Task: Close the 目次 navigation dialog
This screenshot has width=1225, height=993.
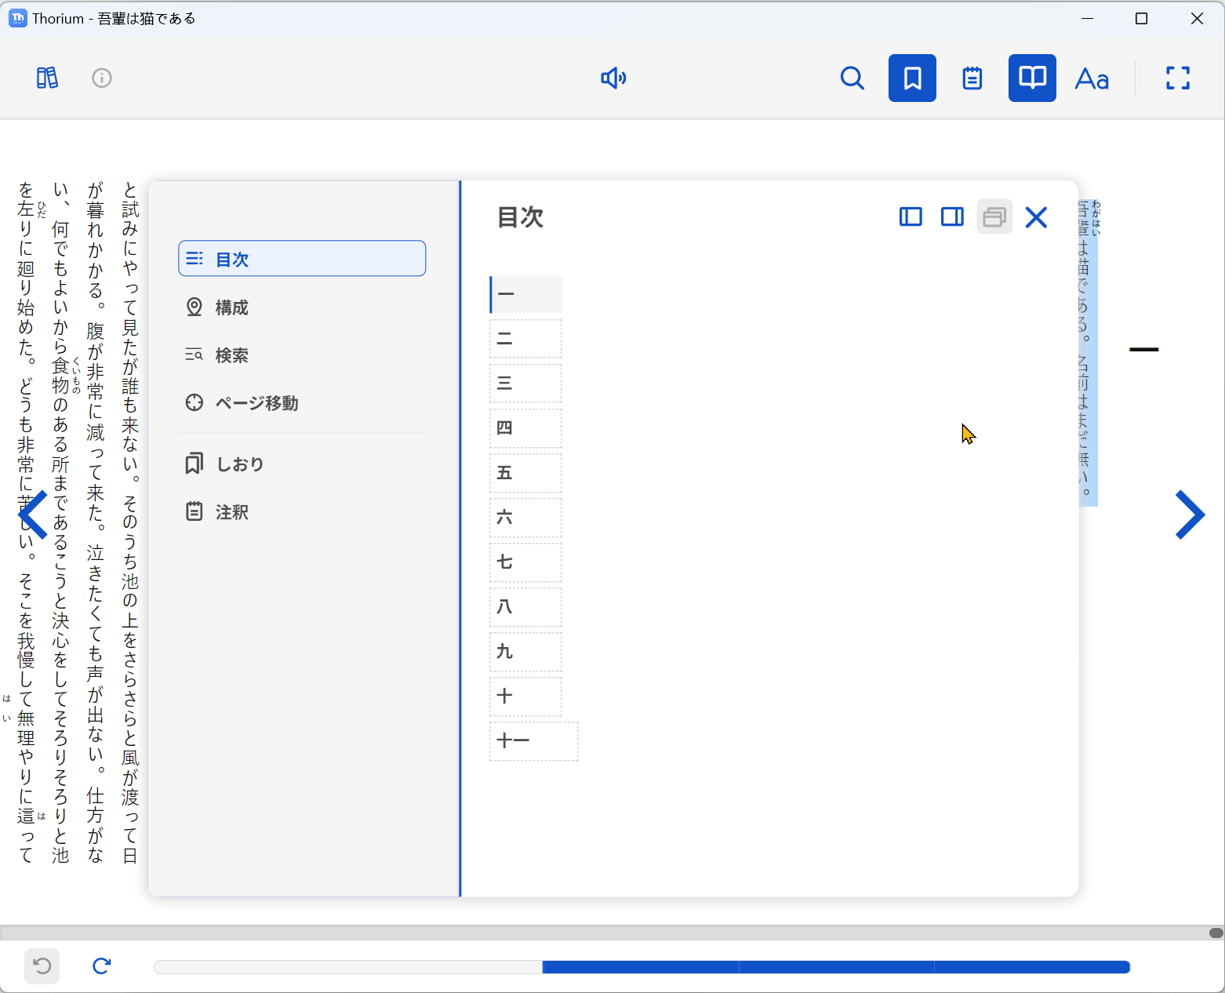Action: 1036,217
